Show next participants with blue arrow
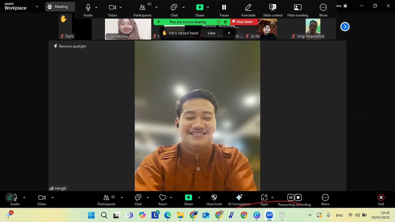Viewport: 395px width, 222px height. click(x=345, y=27)
